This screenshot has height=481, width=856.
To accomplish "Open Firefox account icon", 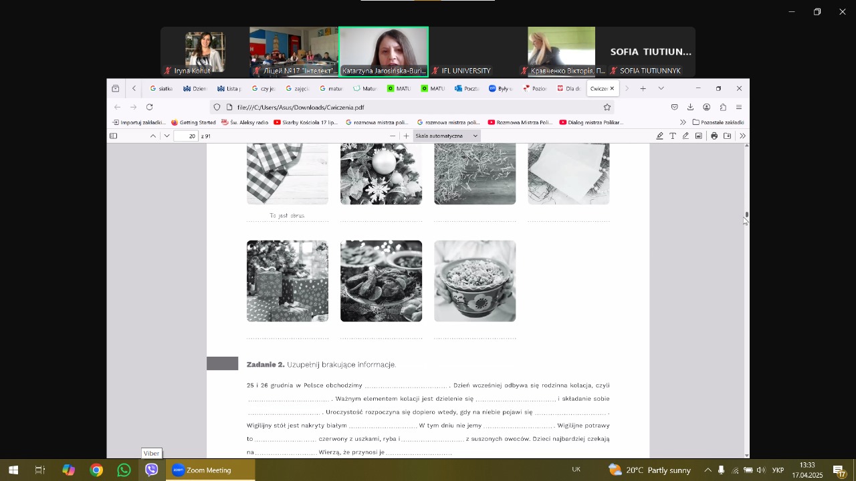I will point(706,107).
